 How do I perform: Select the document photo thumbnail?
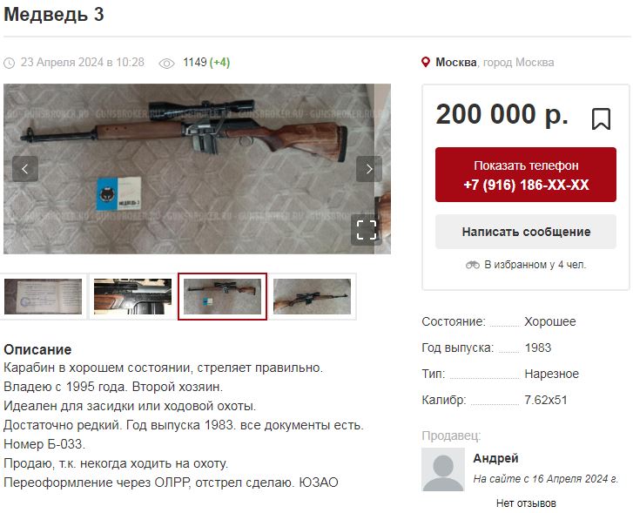coord(44,296)
